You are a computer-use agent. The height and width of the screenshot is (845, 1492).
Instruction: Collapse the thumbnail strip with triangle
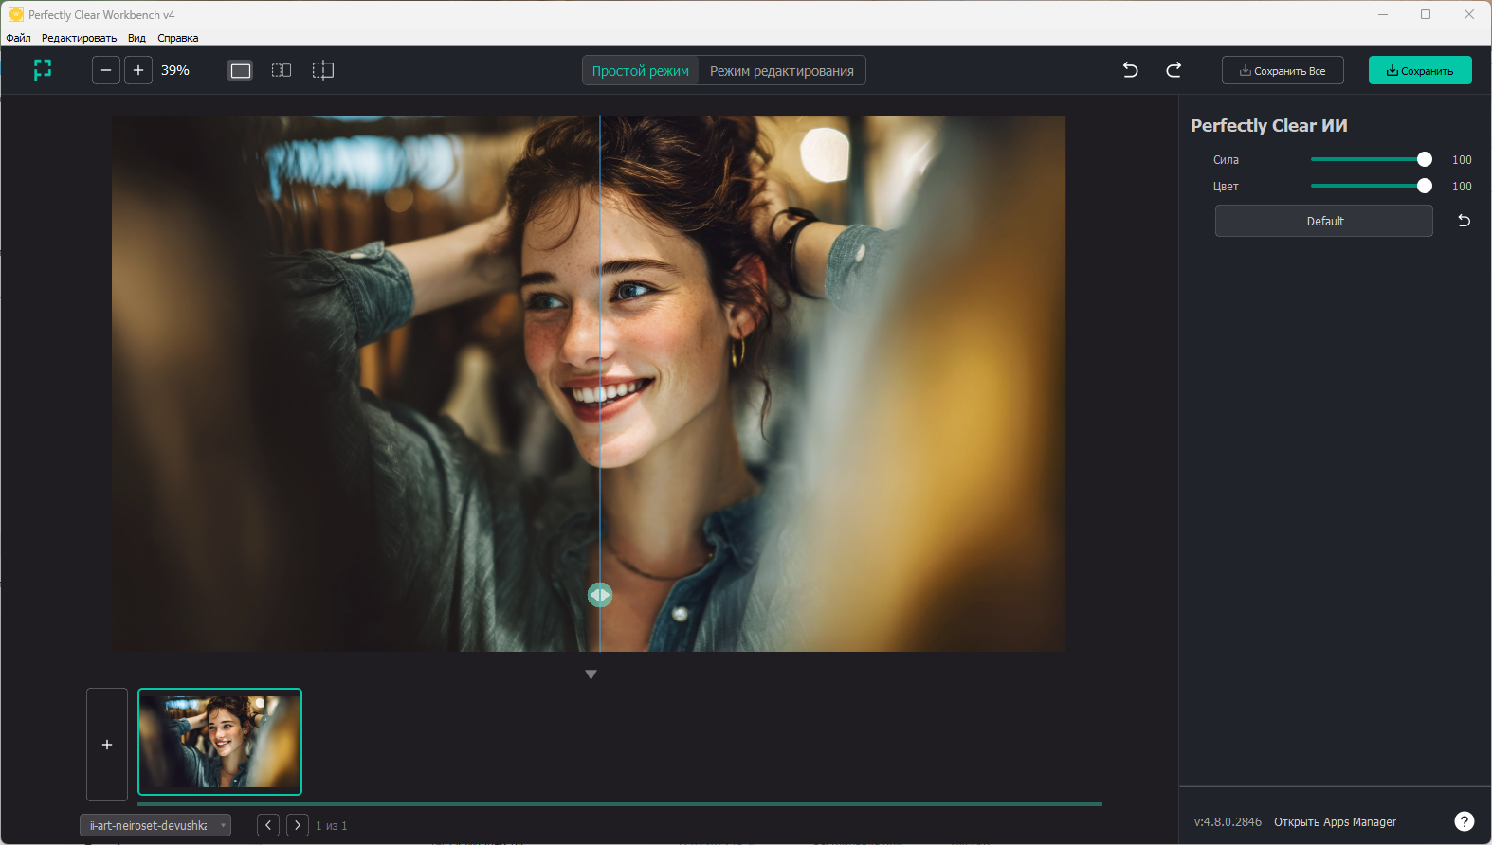[x=591, y=674]
